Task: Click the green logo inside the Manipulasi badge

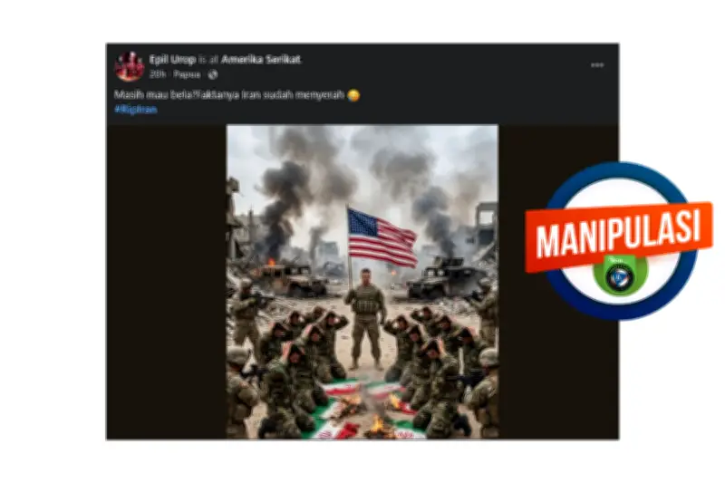Action: 620,275
